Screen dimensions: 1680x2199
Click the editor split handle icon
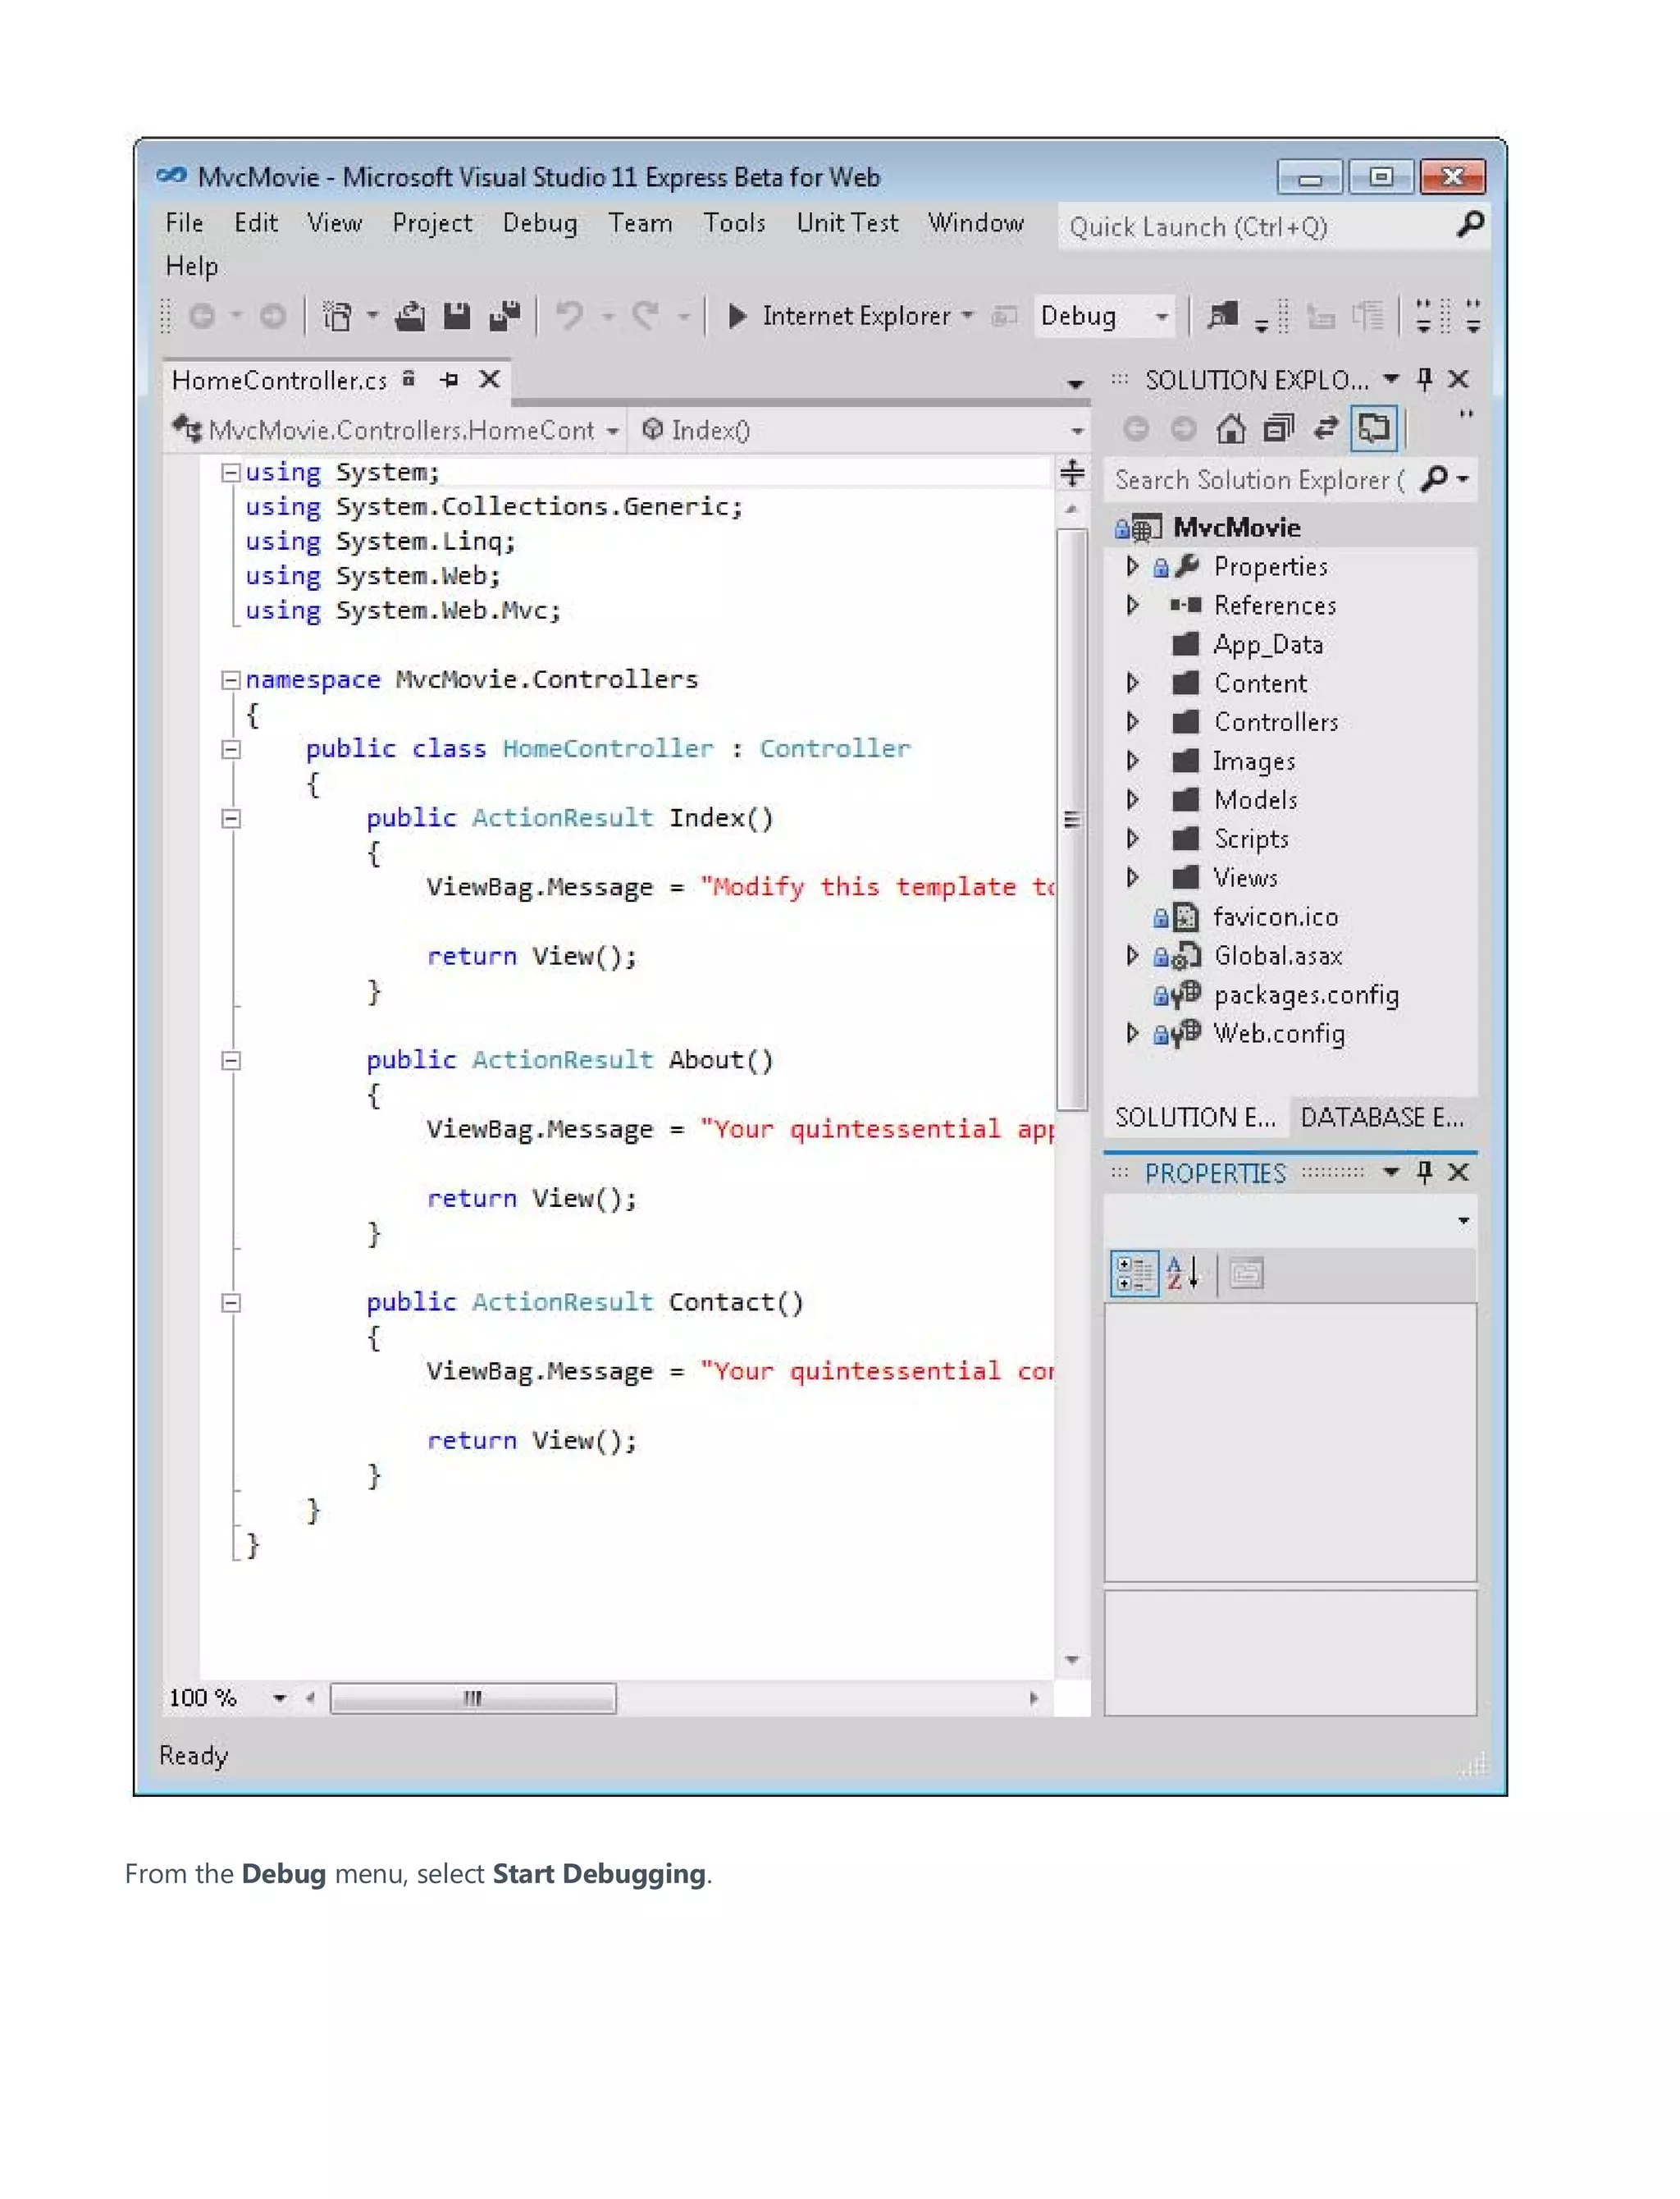[x=1072, y=473]
